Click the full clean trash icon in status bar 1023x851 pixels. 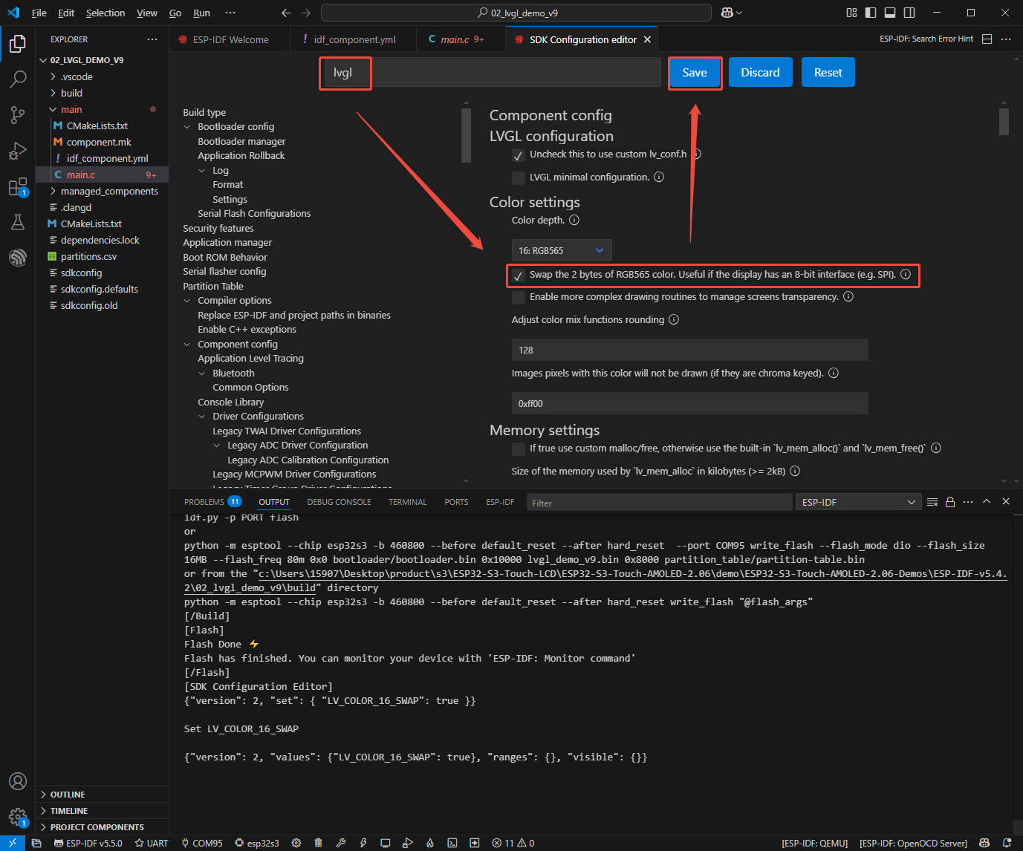[318, 843]
